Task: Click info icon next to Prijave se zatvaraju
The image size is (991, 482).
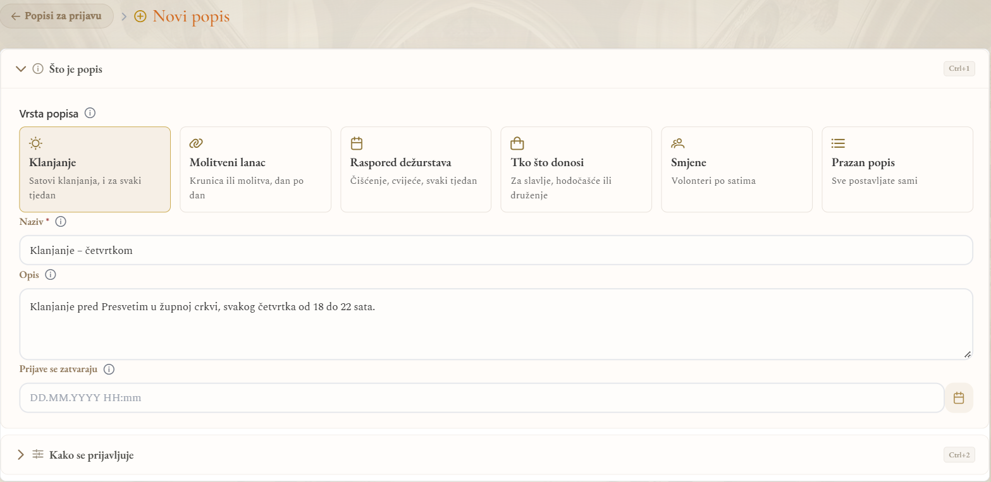Action: pyautogui.click(x=109, y=370)
